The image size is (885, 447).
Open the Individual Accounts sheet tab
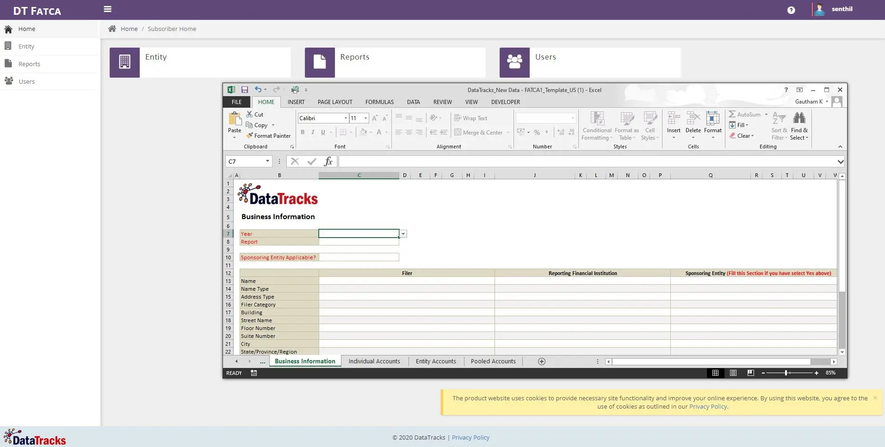coord(374,361)
